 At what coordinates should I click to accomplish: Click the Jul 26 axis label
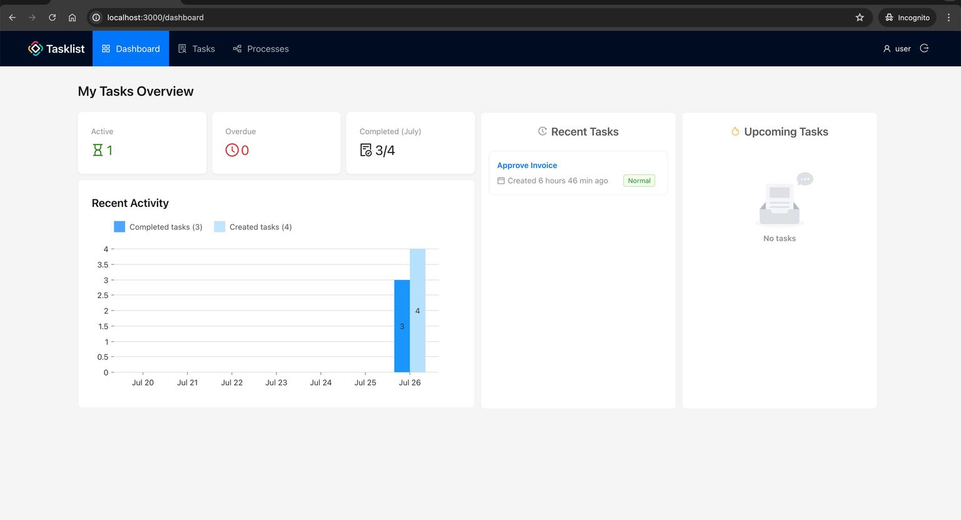410,382
